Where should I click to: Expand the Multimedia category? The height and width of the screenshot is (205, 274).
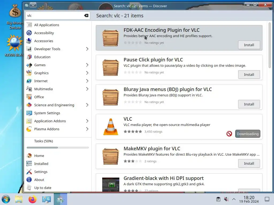(87, 89)
